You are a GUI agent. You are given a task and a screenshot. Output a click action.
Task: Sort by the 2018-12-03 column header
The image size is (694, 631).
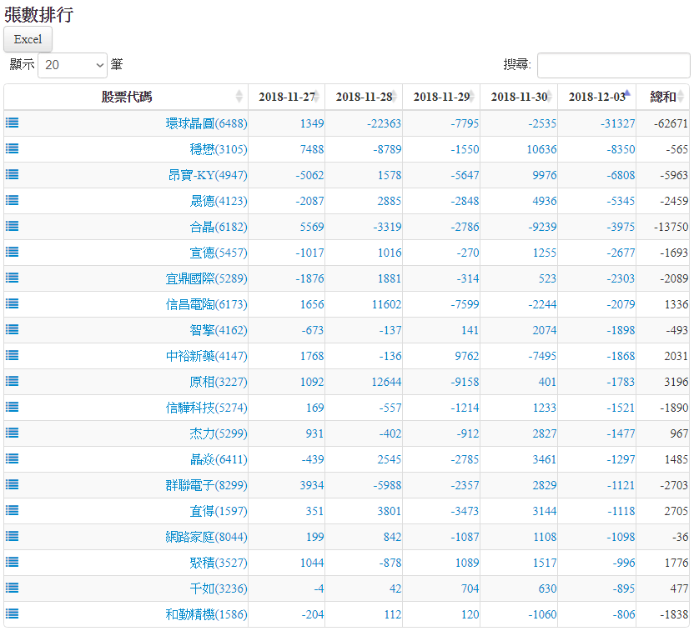pos(596,97)
